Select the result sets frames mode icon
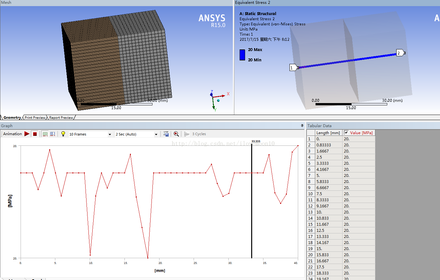This screenshot has width=440, height=280. coord(52,134)
